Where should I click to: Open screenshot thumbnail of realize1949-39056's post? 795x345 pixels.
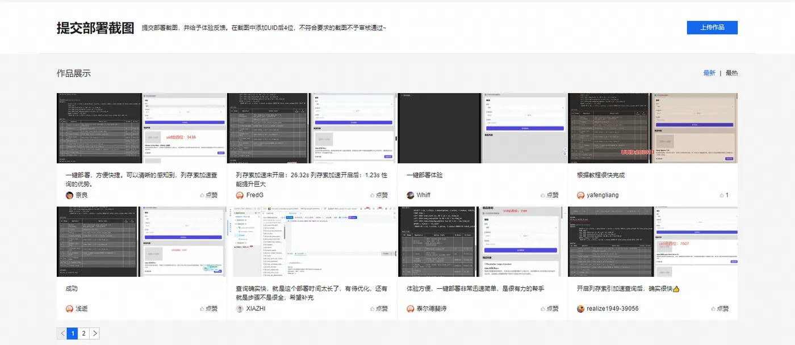(x=652, y=242)
